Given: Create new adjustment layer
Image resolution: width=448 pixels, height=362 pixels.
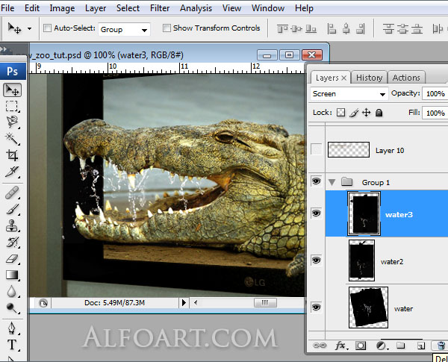Looking at the screenshot, I should (382, 346).
